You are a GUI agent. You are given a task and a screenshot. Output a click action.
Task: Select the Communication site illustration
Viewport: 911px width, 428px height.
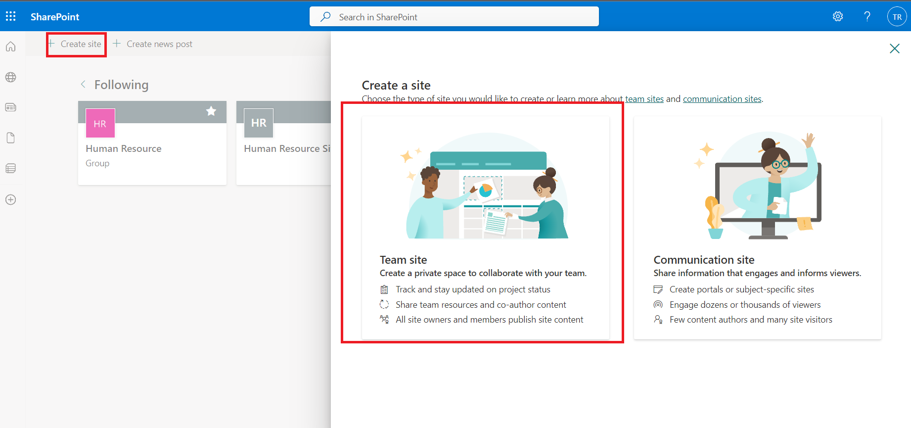point(758,186)
